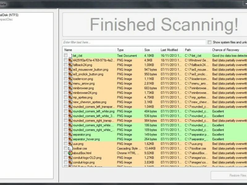This screenshot has width=247, height=185.
Task: Click the image icon of conduit-logo.png
Action: tap(70, 162)
